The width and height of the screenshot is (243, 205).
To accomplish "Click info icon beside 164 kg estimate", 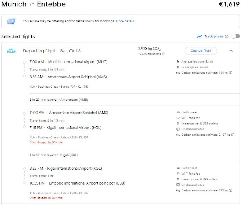I will click(x=231, y=72).
